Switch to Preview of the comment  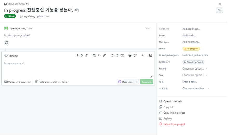click(x=11, y=56)
